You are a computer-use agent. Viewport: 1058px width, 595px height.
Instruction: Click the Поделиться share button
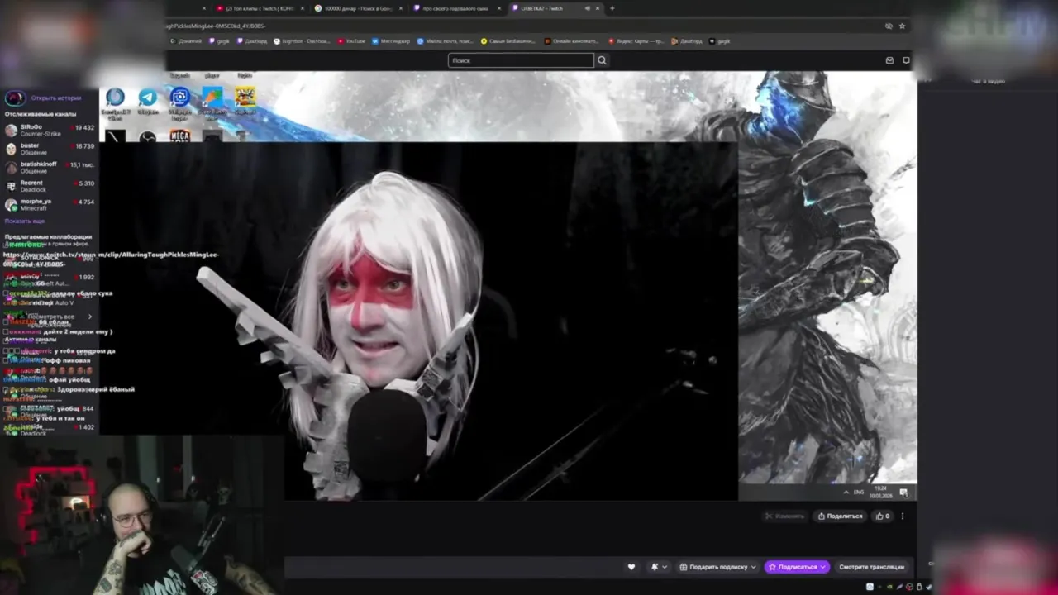pos(840,516)
